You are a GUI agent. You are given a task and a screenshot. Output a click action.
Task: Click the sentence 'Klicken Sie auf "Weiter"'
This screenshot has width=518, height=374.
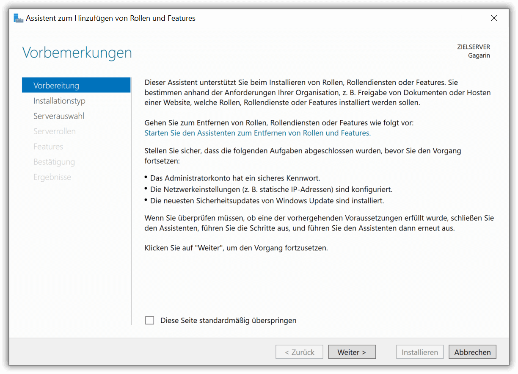pos(236,248)
